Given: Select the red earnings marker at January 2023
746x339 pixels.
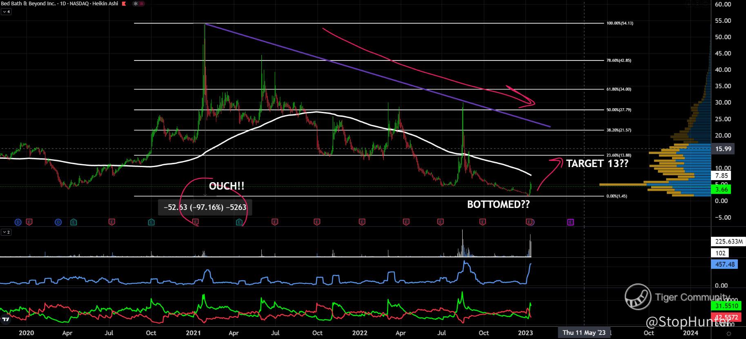Looking at the screenshot, I should point(529,222).
